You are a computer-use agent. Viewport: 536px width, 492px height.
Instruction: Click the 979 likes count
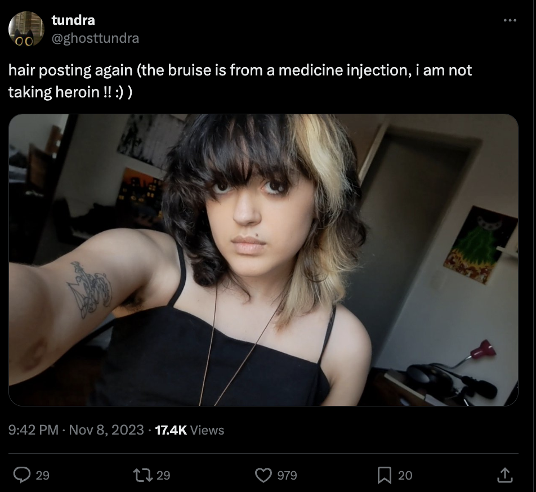287,475
